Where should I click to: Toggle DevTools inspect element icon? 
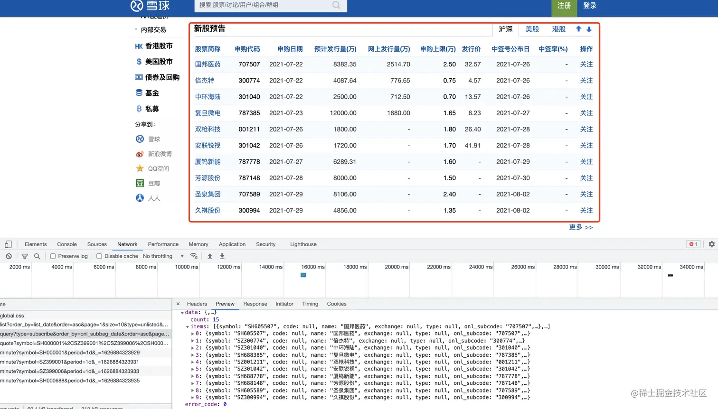pyautogui.click(x=8, y=244)
